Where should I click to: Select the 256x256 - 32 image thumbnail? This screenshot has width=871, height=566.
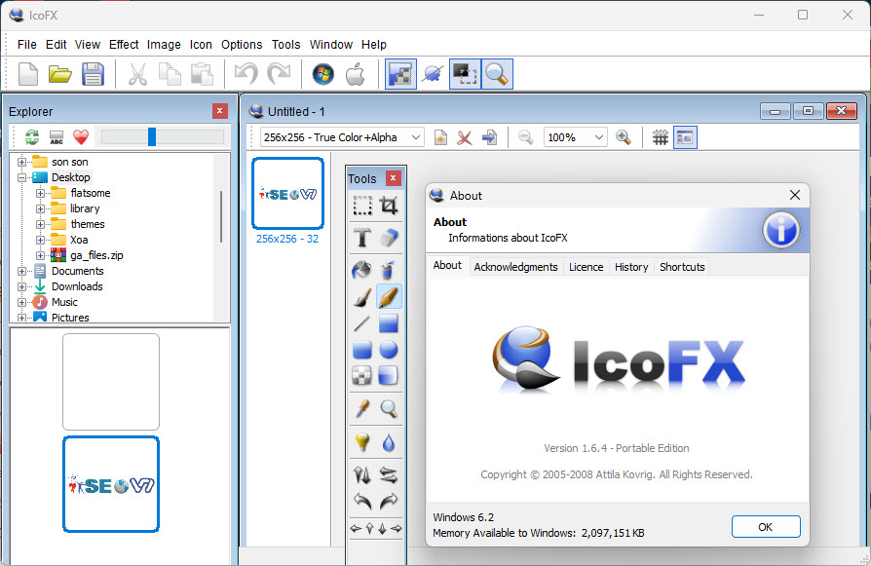[x=287, y=193]
